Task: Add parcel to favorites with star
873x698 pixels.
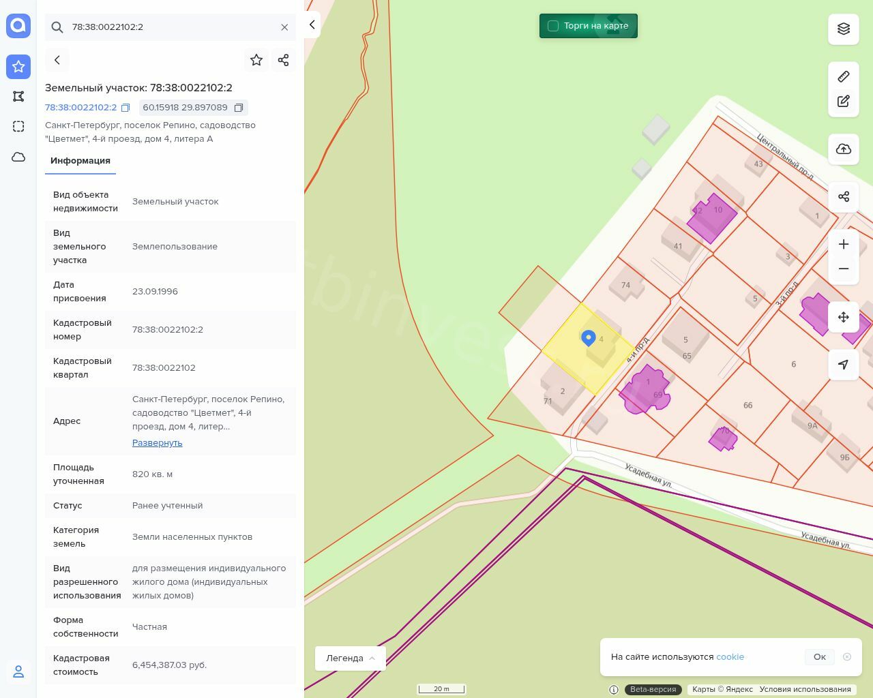Action: pos(256,60)
